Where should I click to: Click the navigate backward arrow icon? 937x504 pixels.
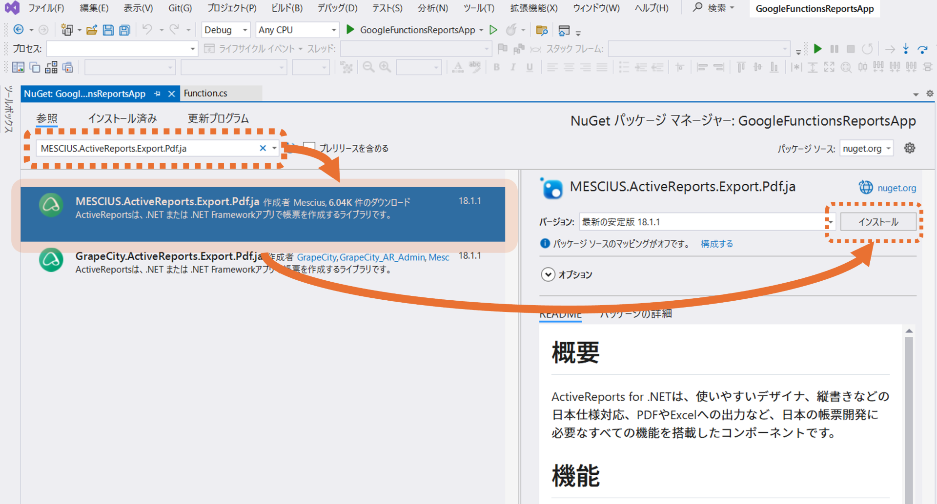pos(19,30)
